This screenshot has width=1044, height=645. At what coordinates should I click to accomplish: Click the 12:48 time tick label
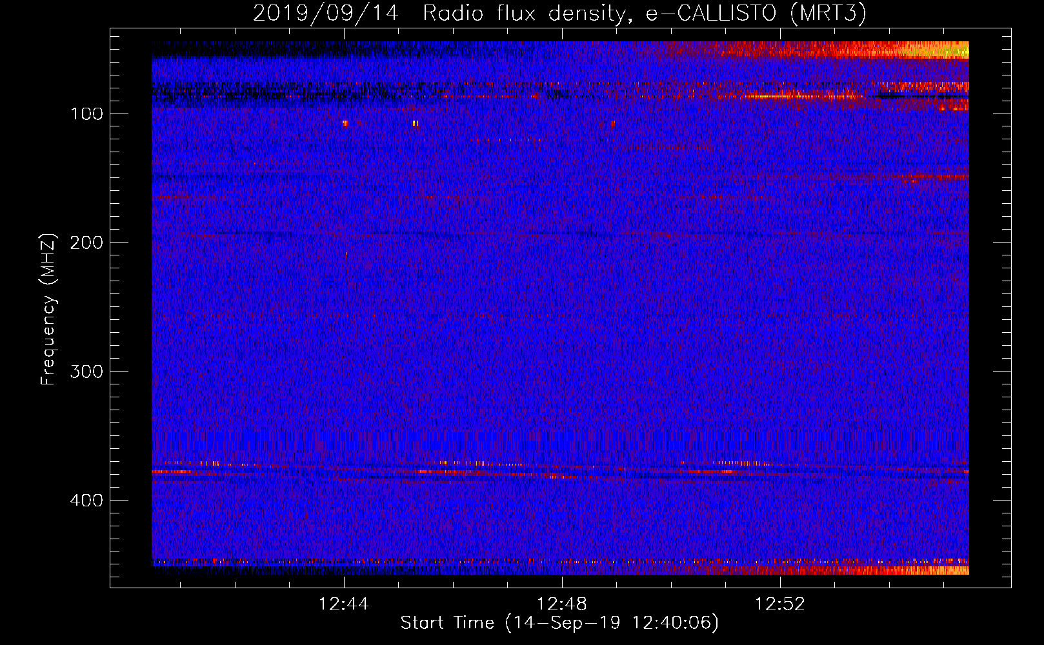click(562, 604)
